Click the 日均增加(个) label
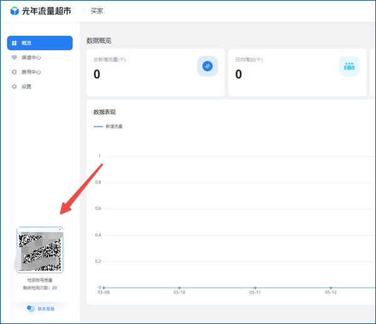 249,60
